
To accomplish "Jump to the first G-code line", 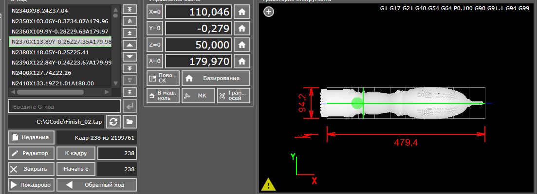I will (130, 10).
